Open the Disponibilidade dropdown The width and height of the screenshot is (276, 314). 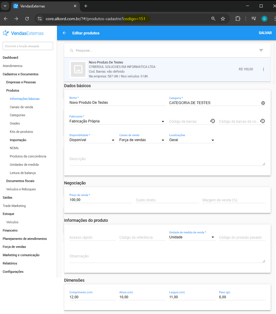click(92, 140)
